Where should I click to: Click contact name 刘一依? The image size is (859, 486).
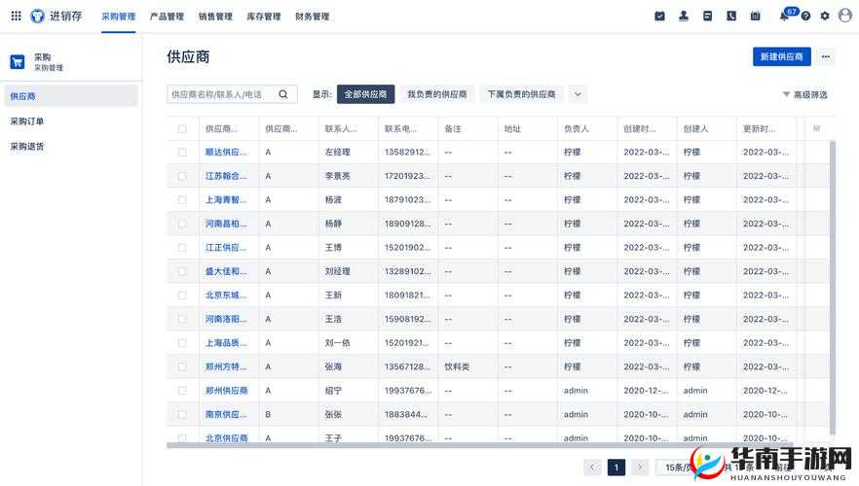tap(337, 343)
